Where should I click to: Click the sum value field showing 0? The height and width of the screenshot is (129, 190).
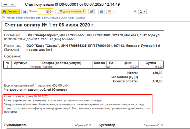point(125,11)
